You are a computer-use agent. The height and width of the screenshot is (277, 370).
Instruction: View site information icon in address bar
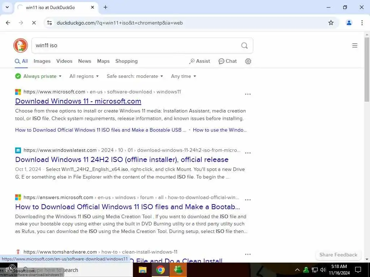tap(50, 23)
